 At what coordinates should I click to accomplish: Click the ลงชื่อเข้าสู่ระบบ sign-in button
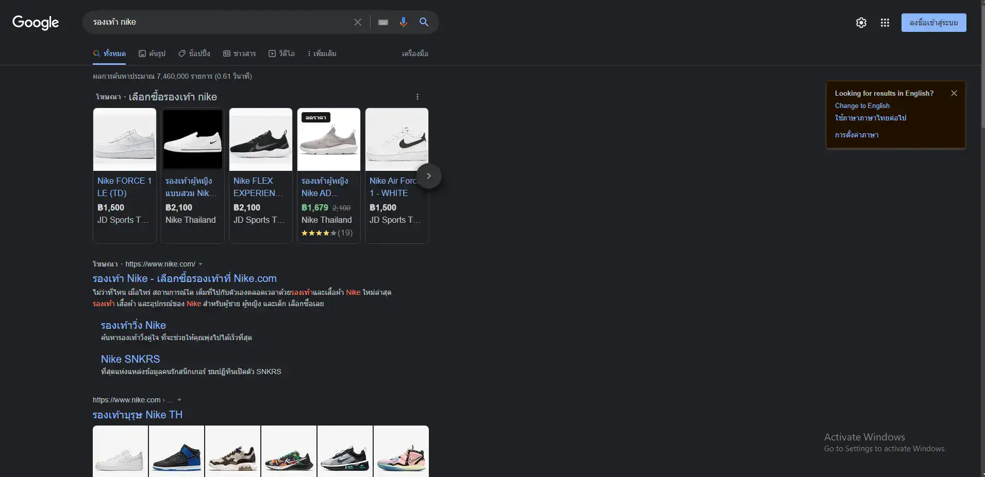[x=933, y=23]
